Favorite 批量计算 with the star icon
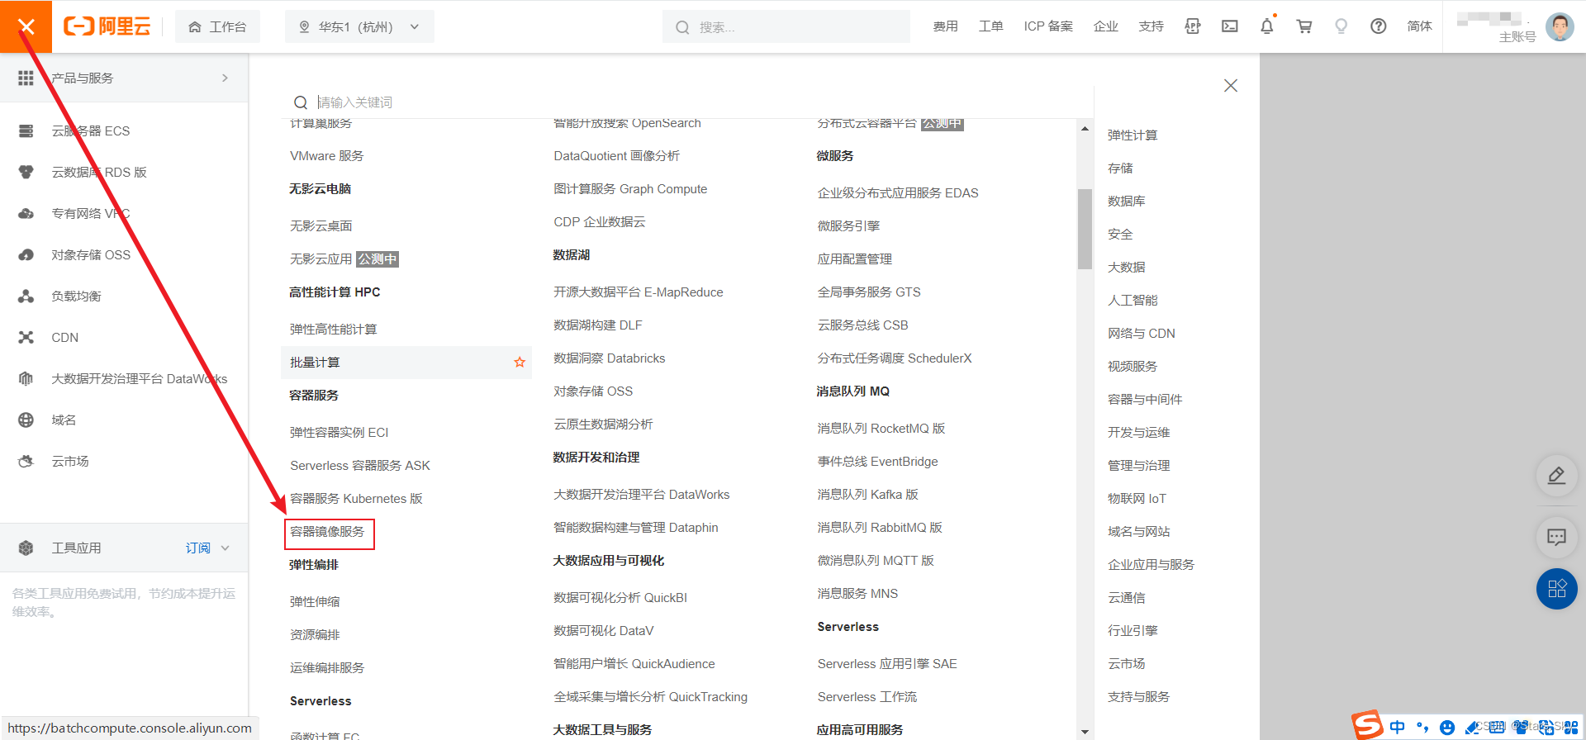 click(x=520, y=362)
